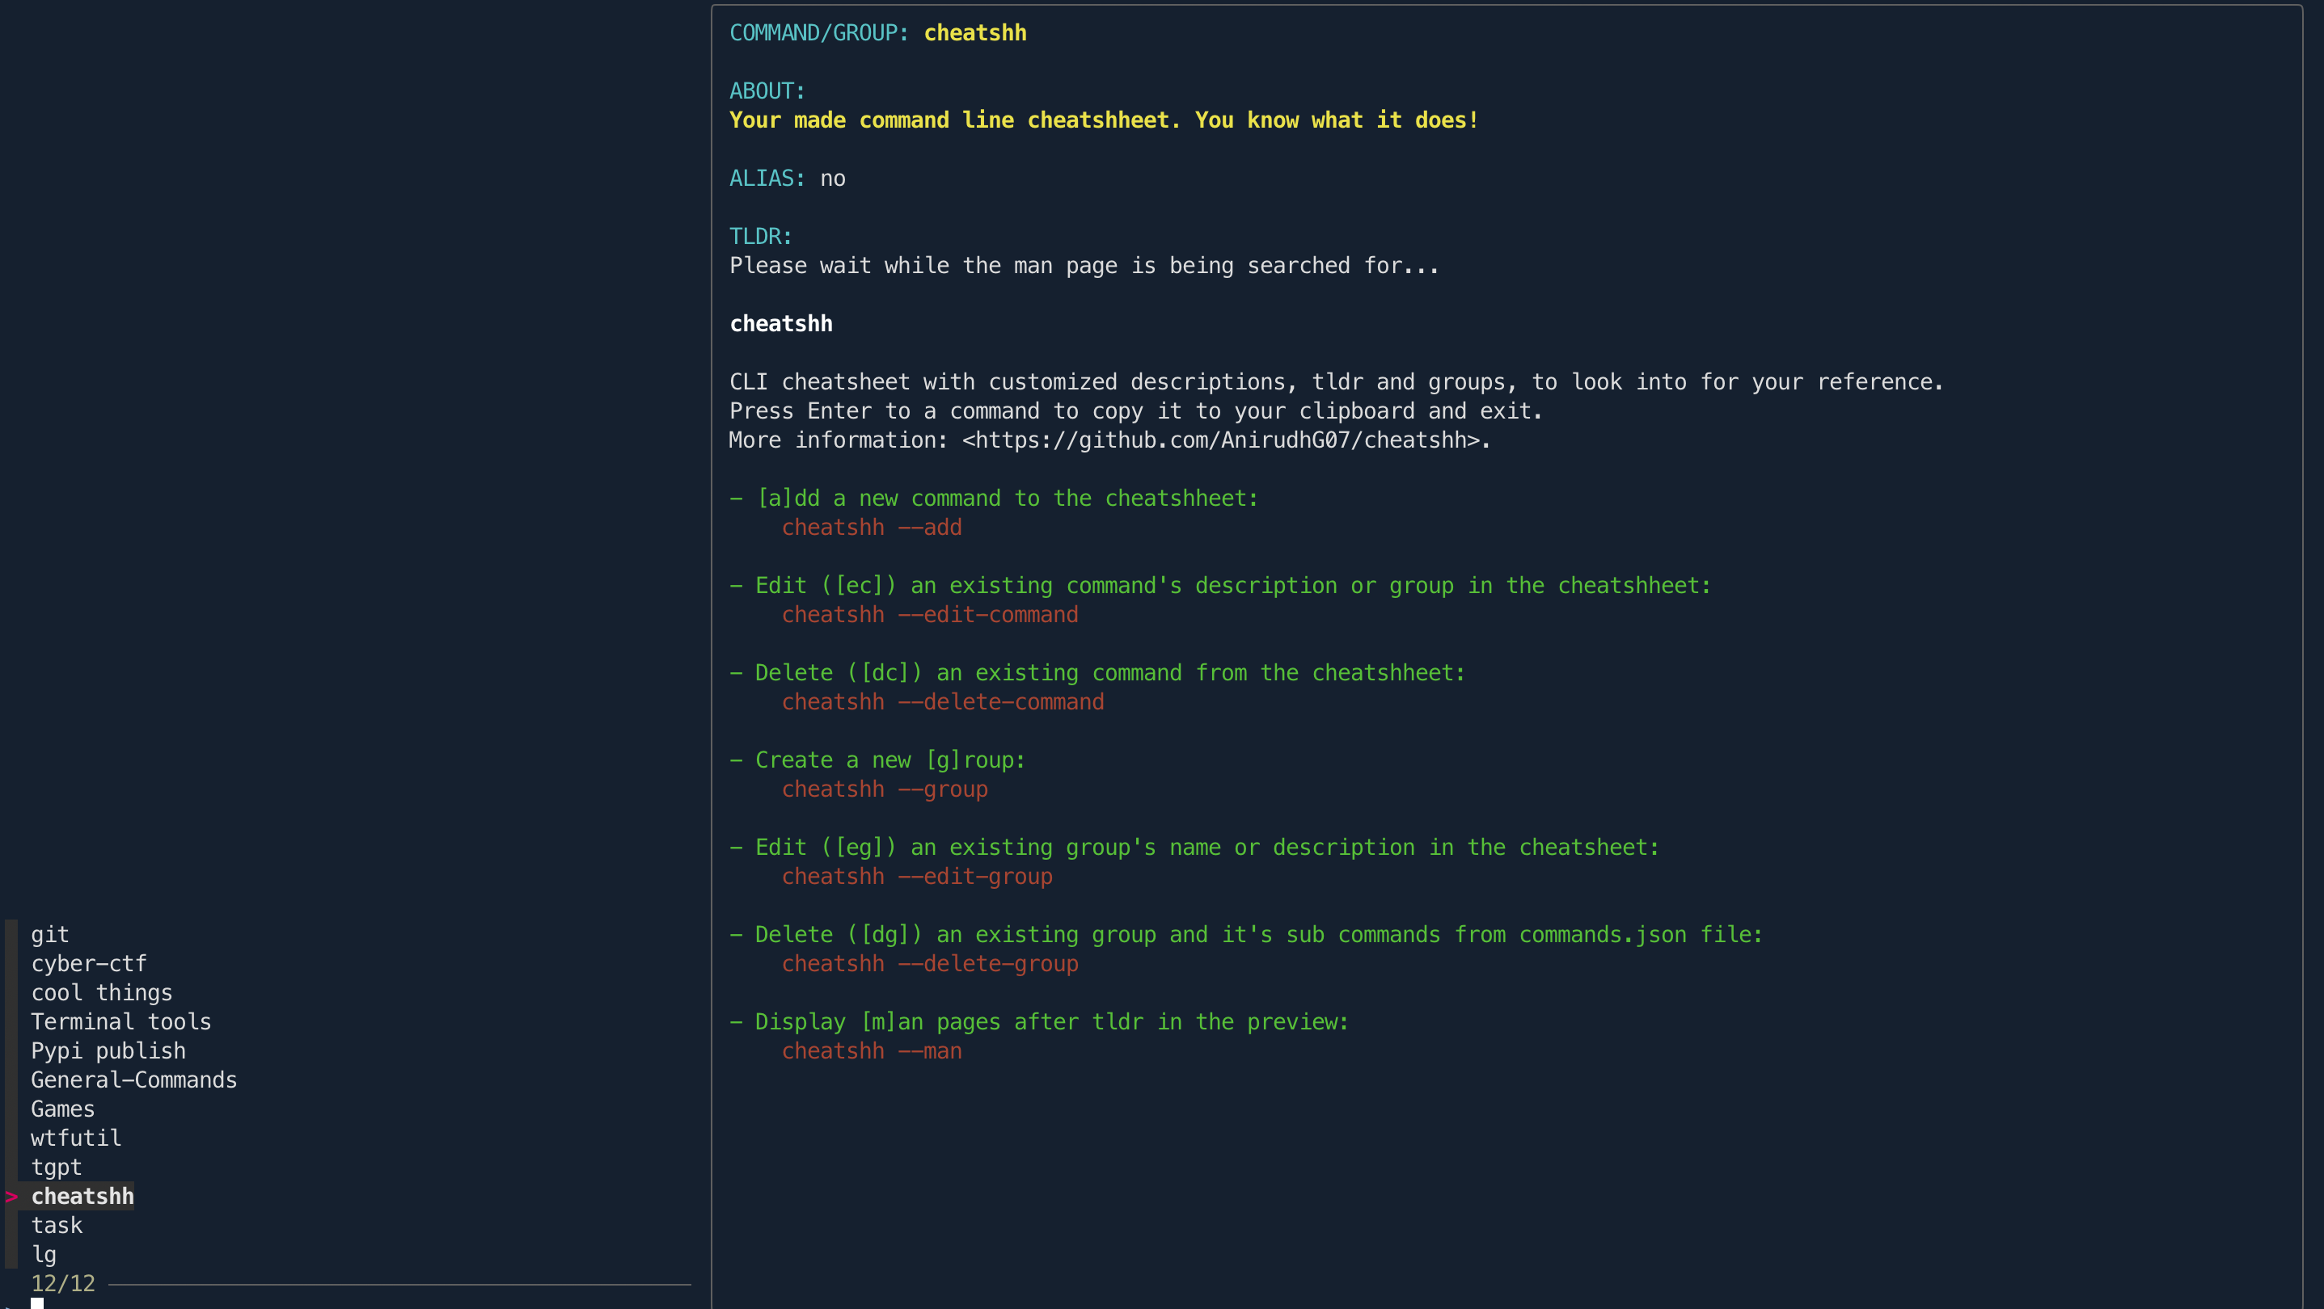Click the bold 'cheatshh' tldr title
The width and height of the screenshot is (2324, 1309).
point(780,324)
